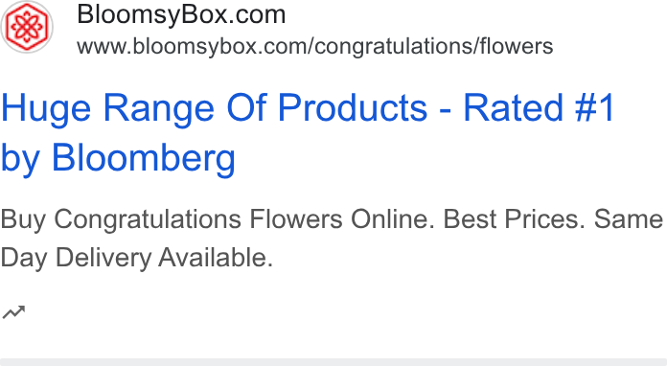Click the gray divider bar at bottom
This screenshot has width=667, height=366.
(333, 362)
